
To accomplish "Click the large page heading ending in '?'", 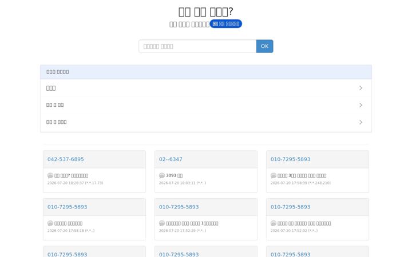I will pyautogui.click(x=206, y=12).
